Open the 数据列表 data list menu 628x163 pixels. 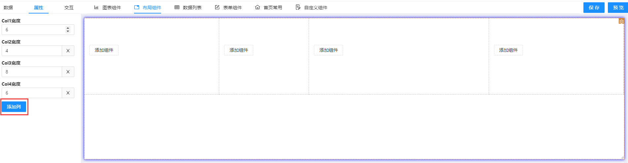pyautogui.click(x=188, y=7)
